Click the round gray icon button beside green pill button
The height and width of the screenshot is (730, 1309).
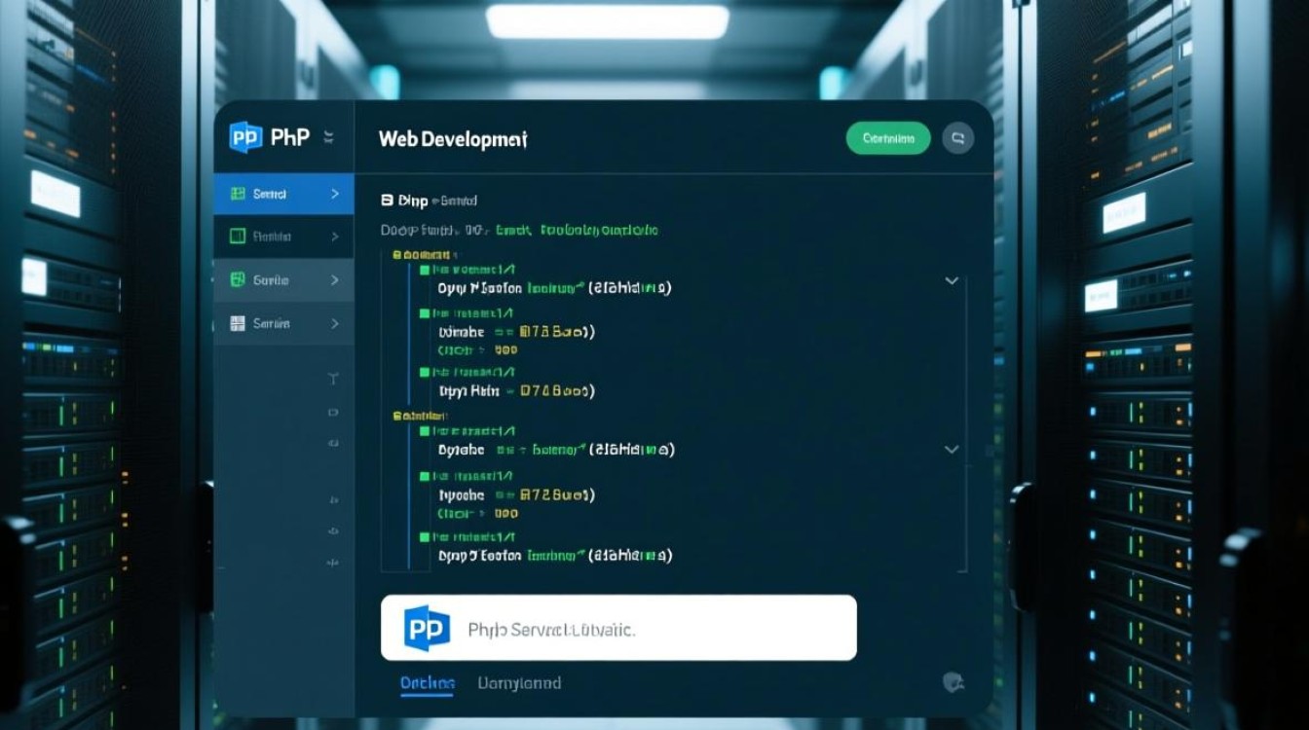[957, 138]
